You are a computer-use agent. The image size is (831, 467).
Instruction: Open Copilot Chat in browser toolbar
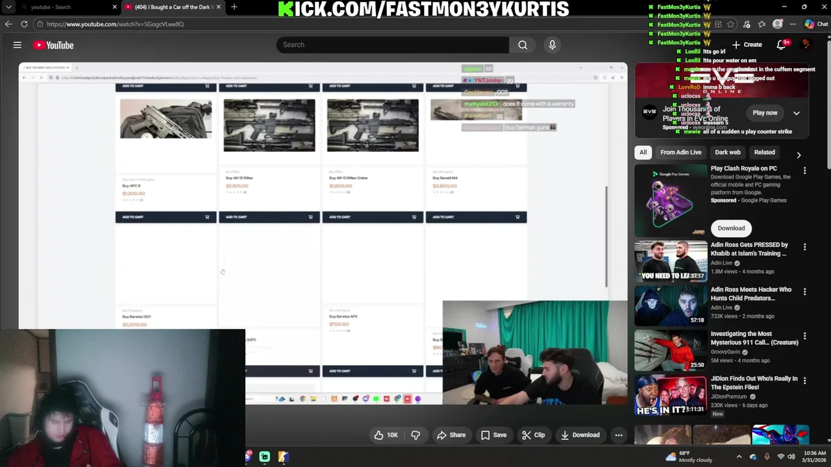[816, 24]
